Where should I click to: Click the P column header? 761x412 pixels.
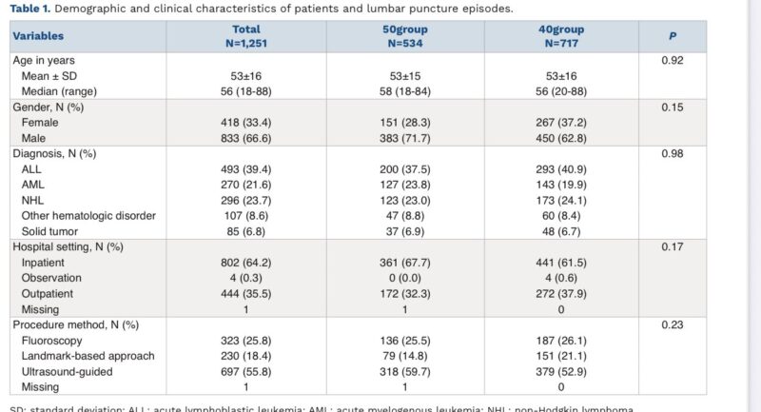[673, 36]
